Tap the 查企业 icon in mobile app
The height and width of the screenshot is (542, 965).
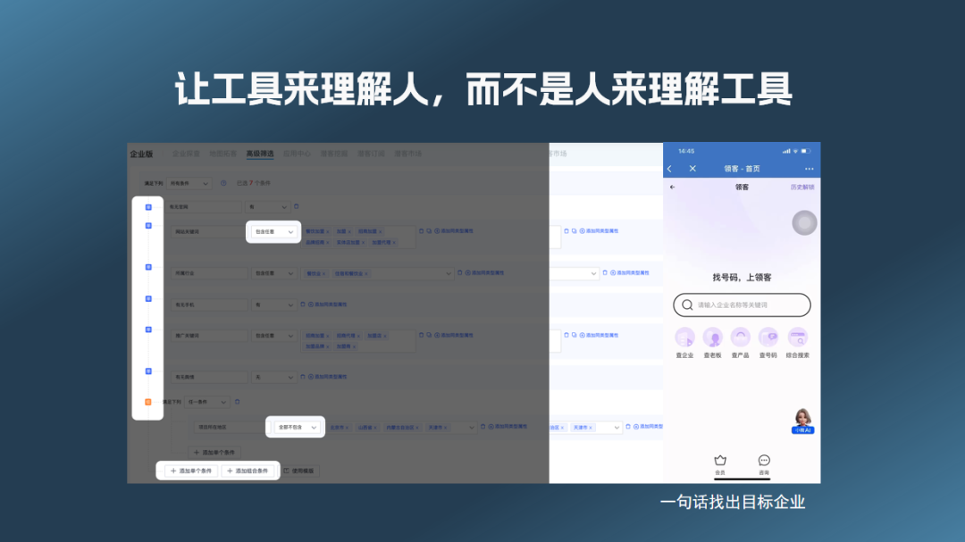(x=685, y=338)
